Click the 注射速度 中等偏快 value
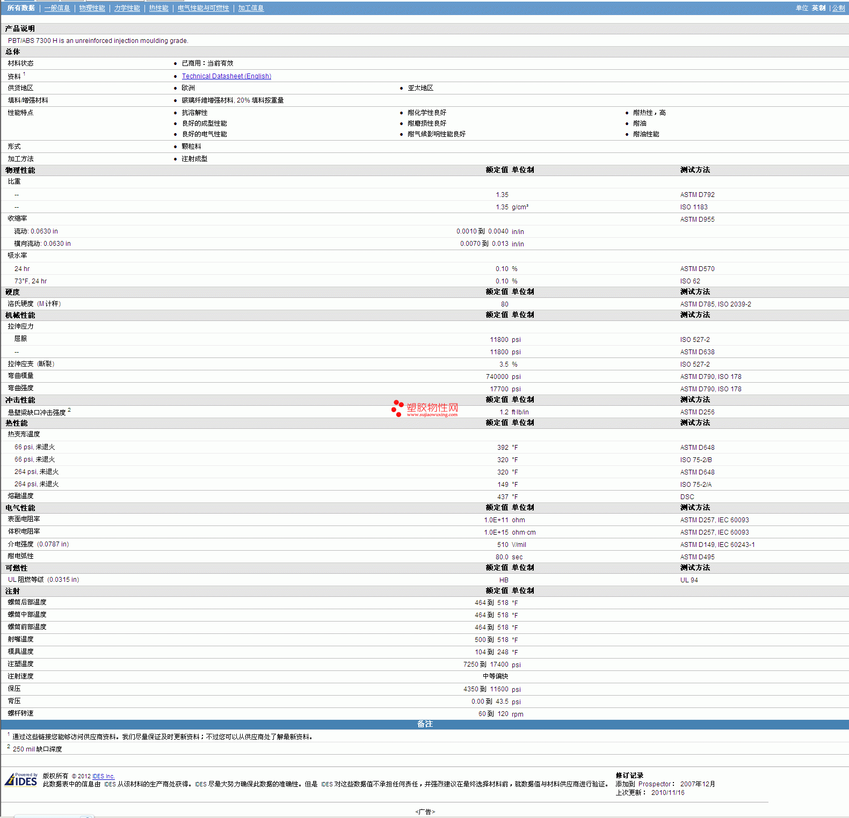Image resolution: width=849 pixels, height=818 pixels. coord(495,676)
